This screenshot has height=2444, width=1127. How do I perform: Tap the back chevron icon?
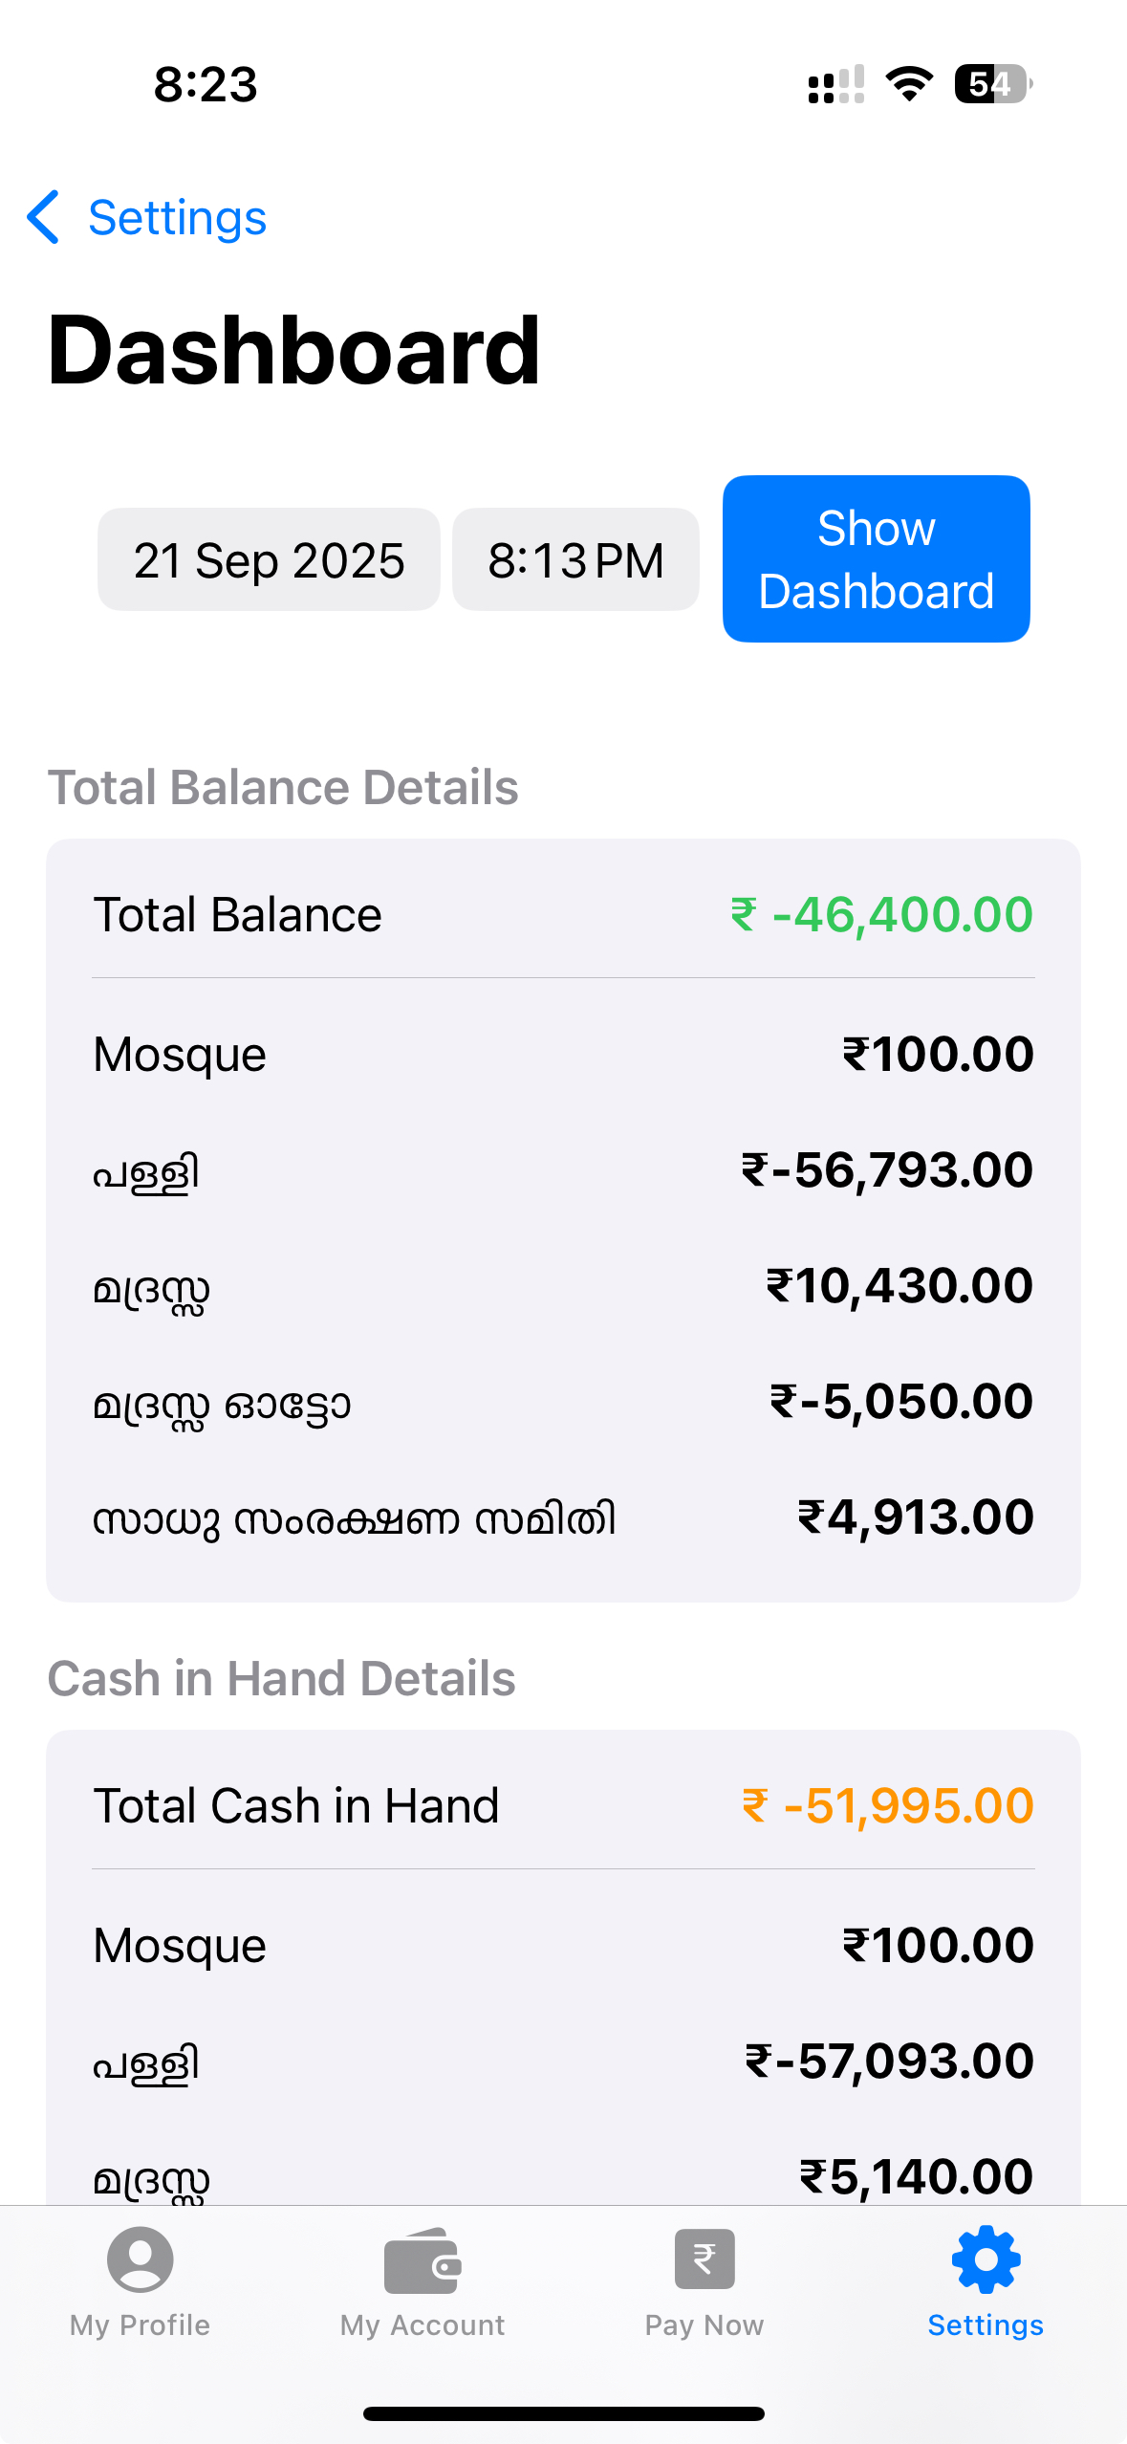coord(44,217)
